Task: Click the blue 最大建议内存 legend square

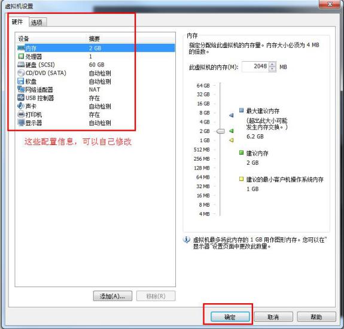Action: point(241,110)
